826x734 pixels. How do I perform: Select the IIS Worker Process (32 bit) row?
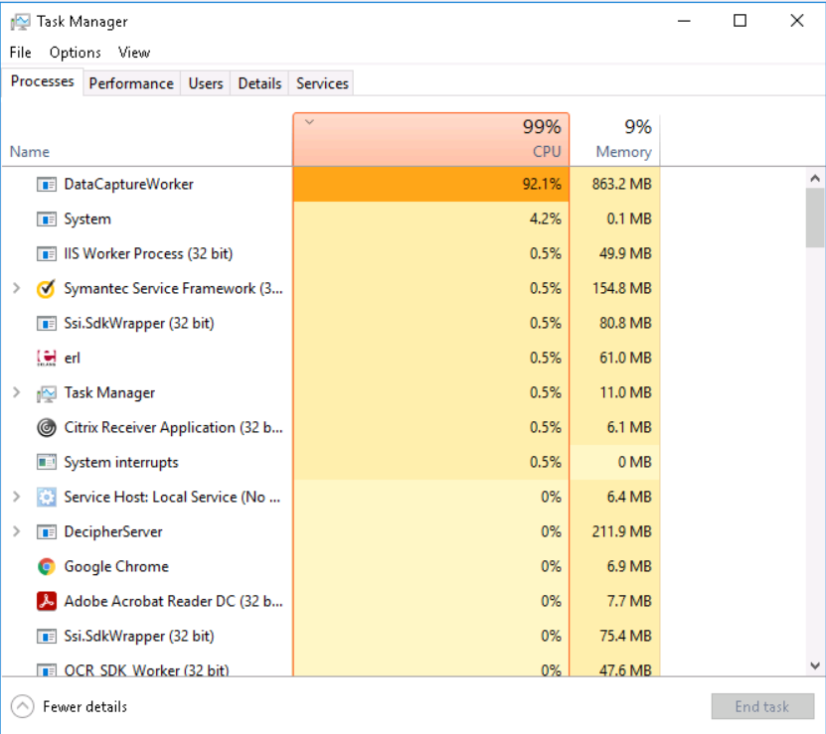pyautogui.click(x=331, y=254)
